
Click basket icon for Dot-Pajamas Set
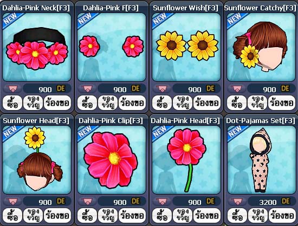click(x=237, y=201)
